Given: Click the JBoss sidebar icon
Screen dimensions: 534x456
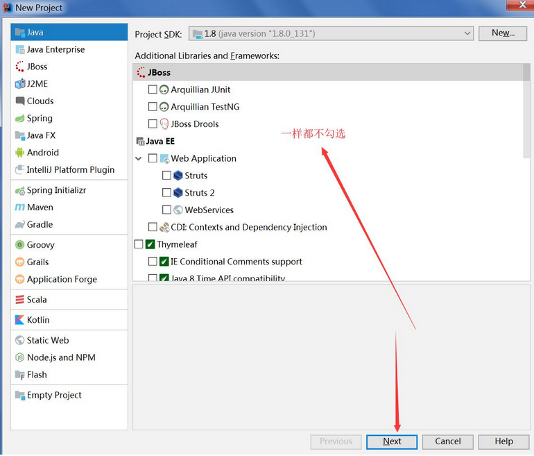Looking at the screenshot, I should [20, 67].
